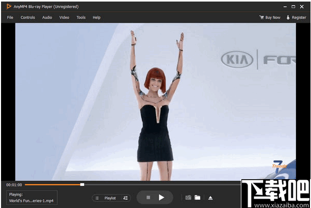
Task: Open the File menu
Action: pyautogui.click(x=10, y=18)
